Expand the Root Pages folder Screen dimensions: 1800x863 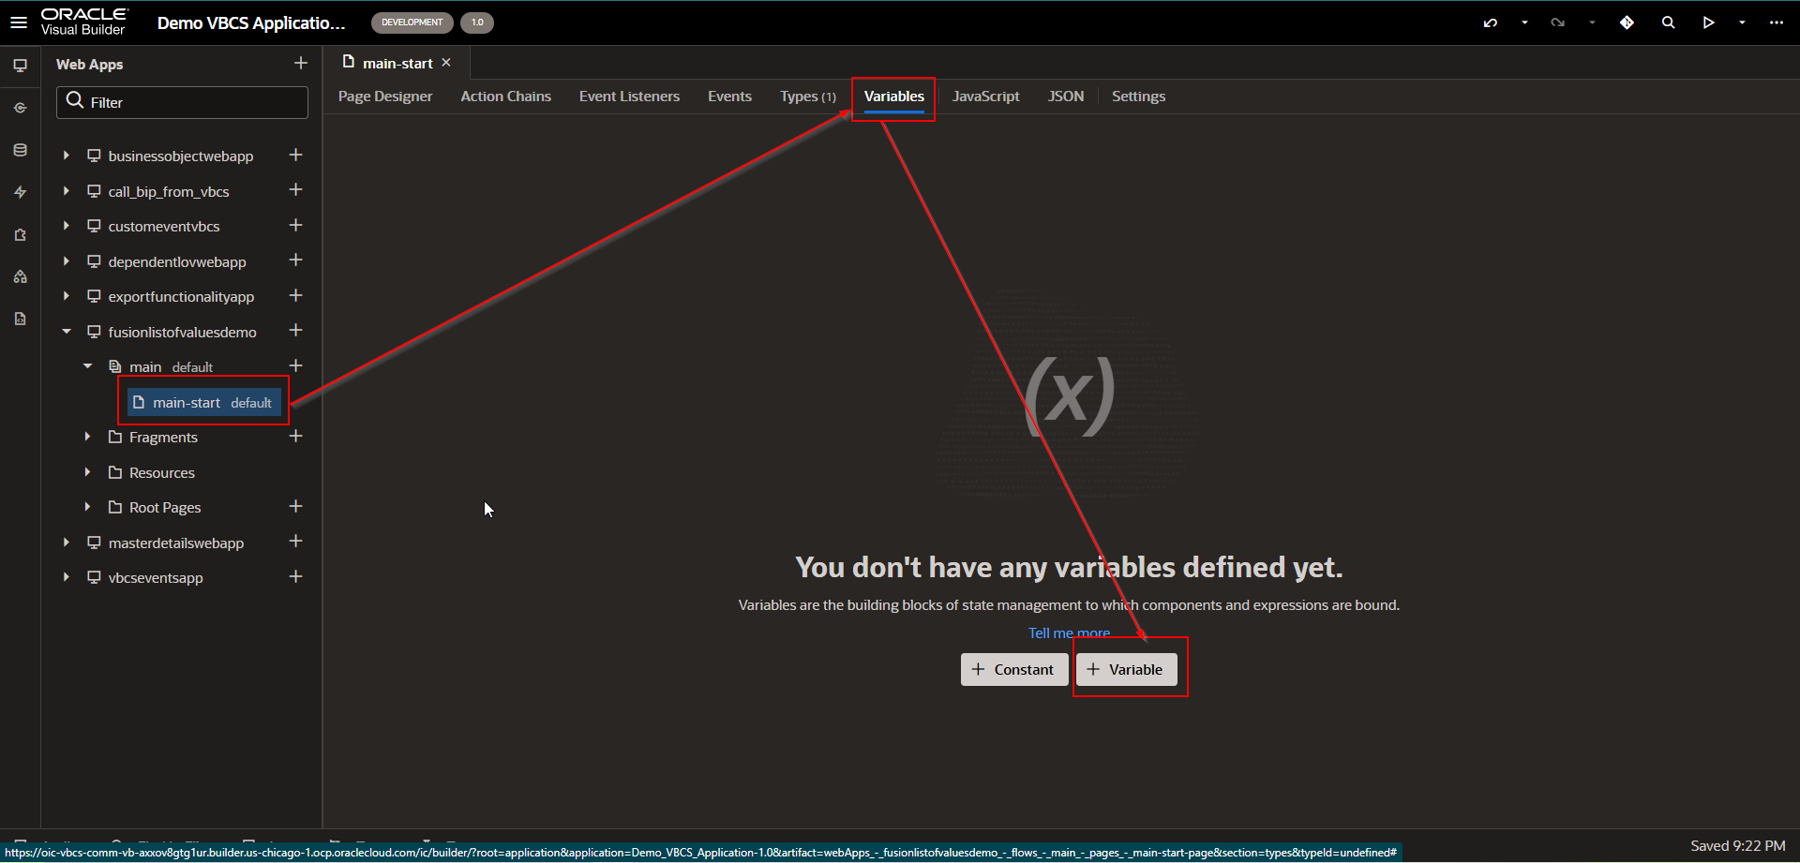click(87, 507)
